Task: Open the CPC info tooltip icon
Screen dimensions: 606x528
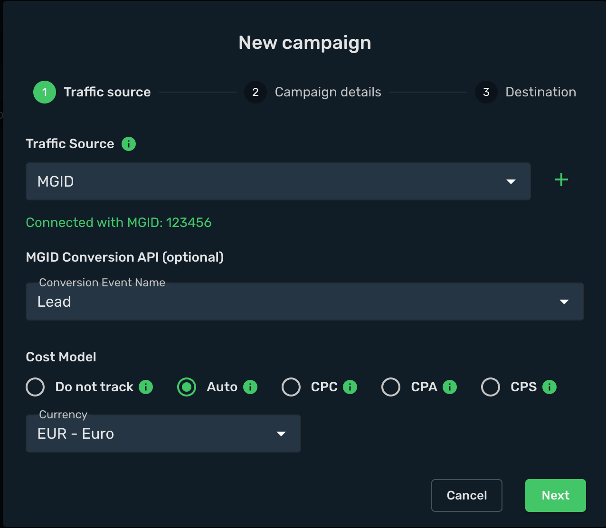Action: [350, 387]
